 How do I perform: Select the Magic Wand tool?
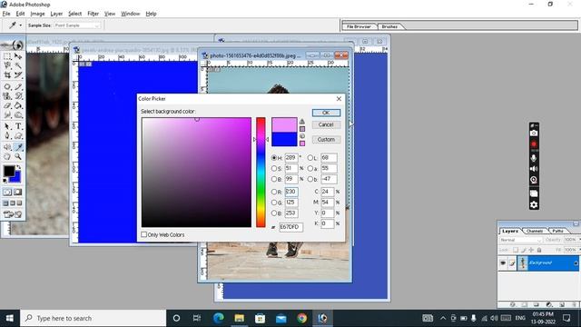click(x=18, y=65)
